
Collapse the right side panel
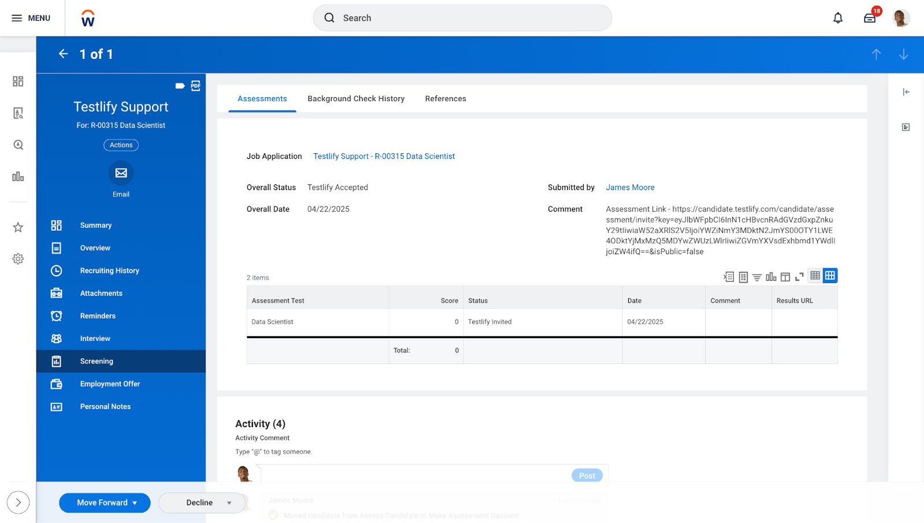[906, 92]
